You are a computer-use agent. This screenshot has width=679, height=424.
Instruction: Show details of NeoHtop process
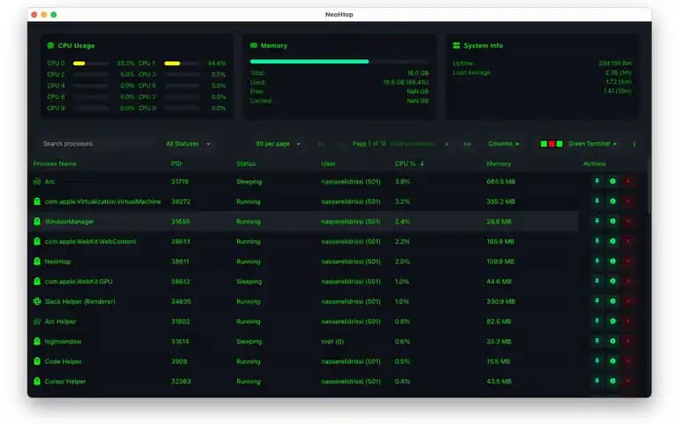click(x=613, y=261)
